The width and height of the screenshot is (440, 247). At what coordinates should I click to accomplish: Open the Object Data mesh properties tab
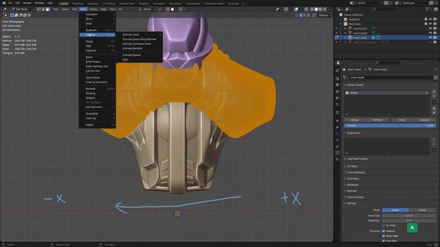click(338, 152)
